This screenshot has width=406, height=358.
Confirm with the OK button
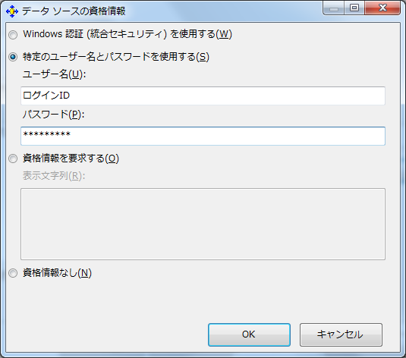249,334
